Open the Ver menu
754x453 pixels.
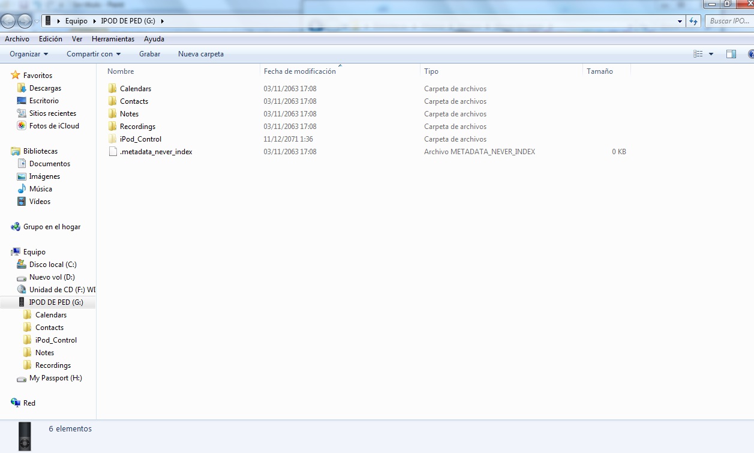point(77,39)
